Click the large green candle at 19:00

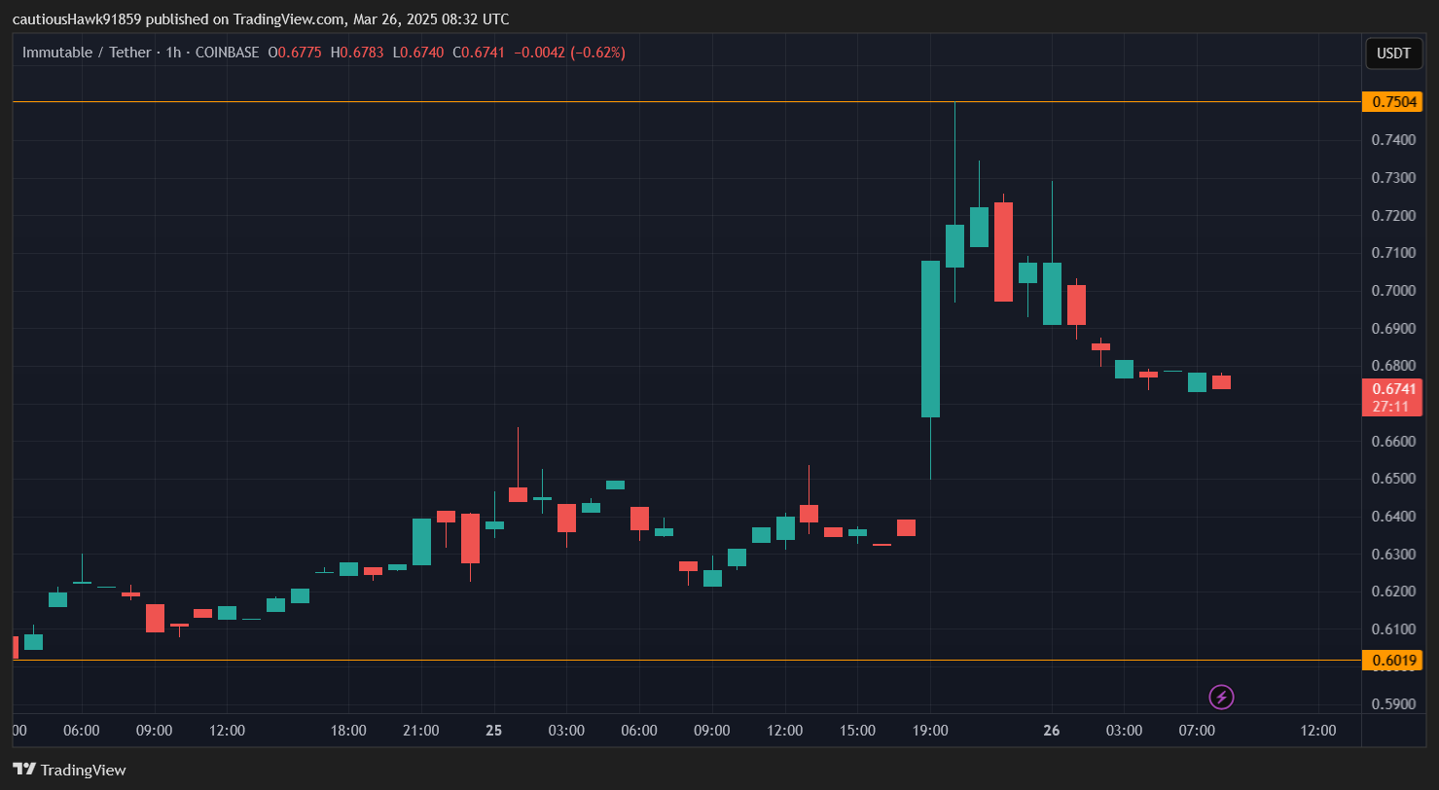coord(930,339)
